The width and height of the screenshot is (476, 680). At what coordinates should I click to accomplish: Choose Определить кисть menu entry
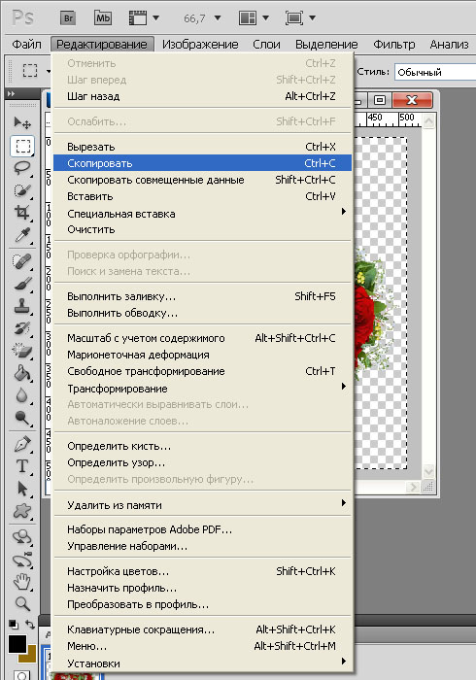click(202, 446)
